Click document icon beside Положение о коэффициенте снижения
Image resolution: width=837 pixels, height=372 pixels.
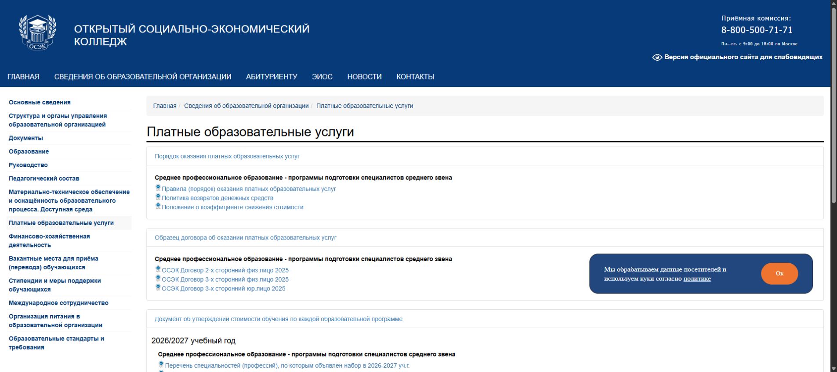click(158, 206)
